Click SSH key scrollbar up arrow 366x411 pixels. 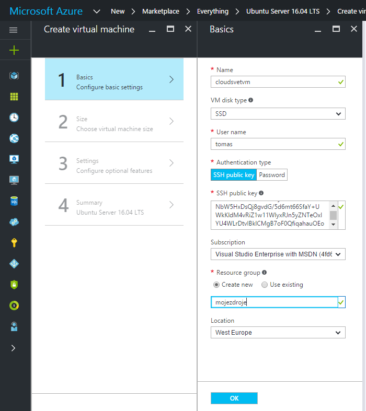[x=333, y=206]
